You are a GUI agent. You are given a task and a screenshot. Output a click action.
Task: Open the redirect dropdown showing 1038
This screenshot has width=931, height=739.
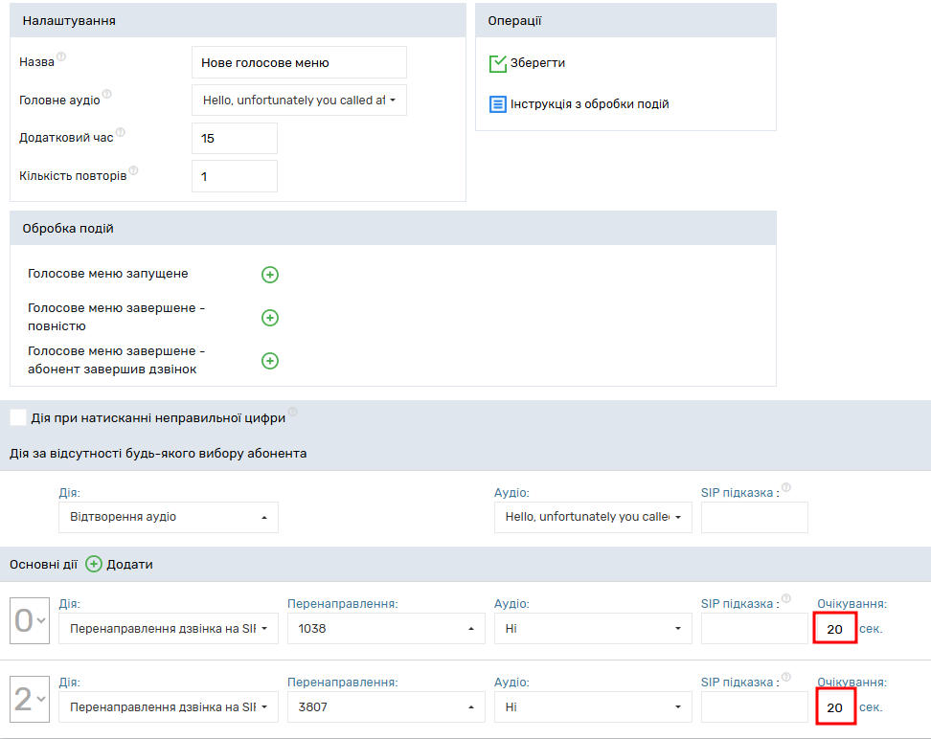pos(386,629)
